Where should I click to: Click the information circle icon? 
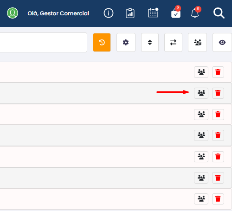[109, 13]
